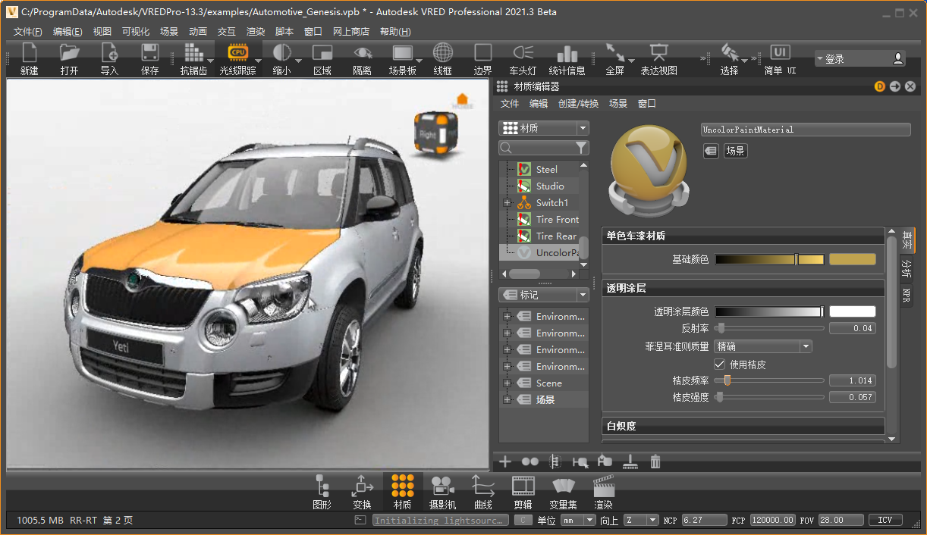
Task: Expand the Switch1 material node
Action: 507,203
